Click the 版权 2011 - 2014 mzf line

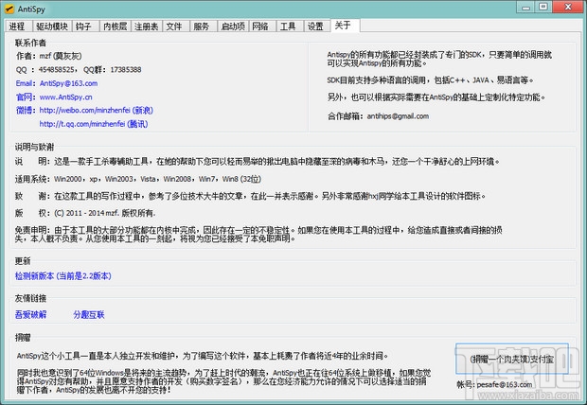coord(85,213)
